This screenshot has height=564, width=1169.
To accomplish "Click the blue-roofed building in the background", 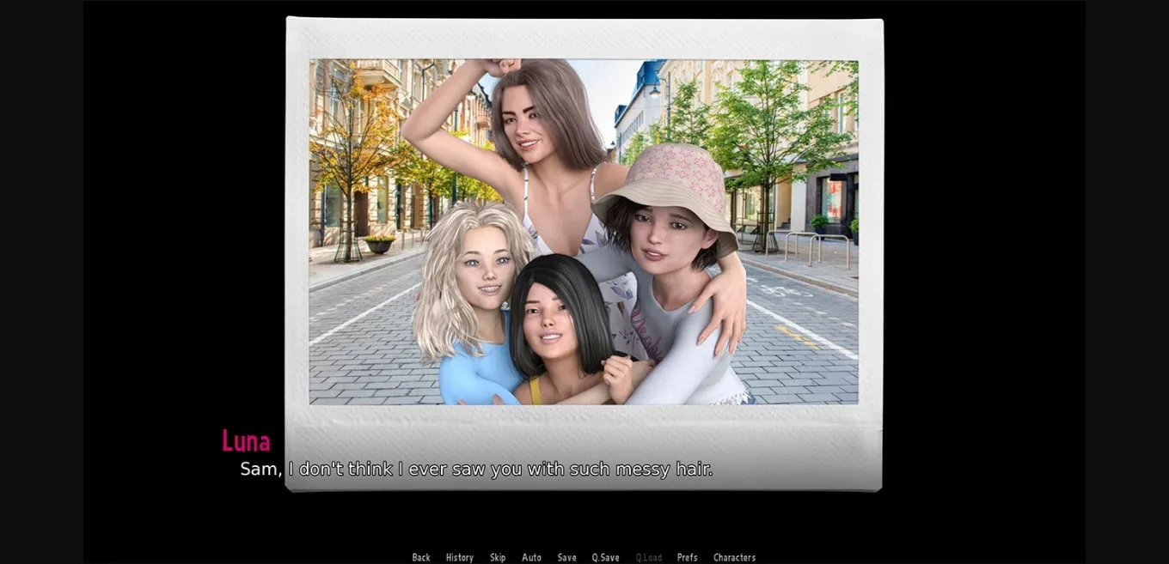I will [x=640, y=103].
